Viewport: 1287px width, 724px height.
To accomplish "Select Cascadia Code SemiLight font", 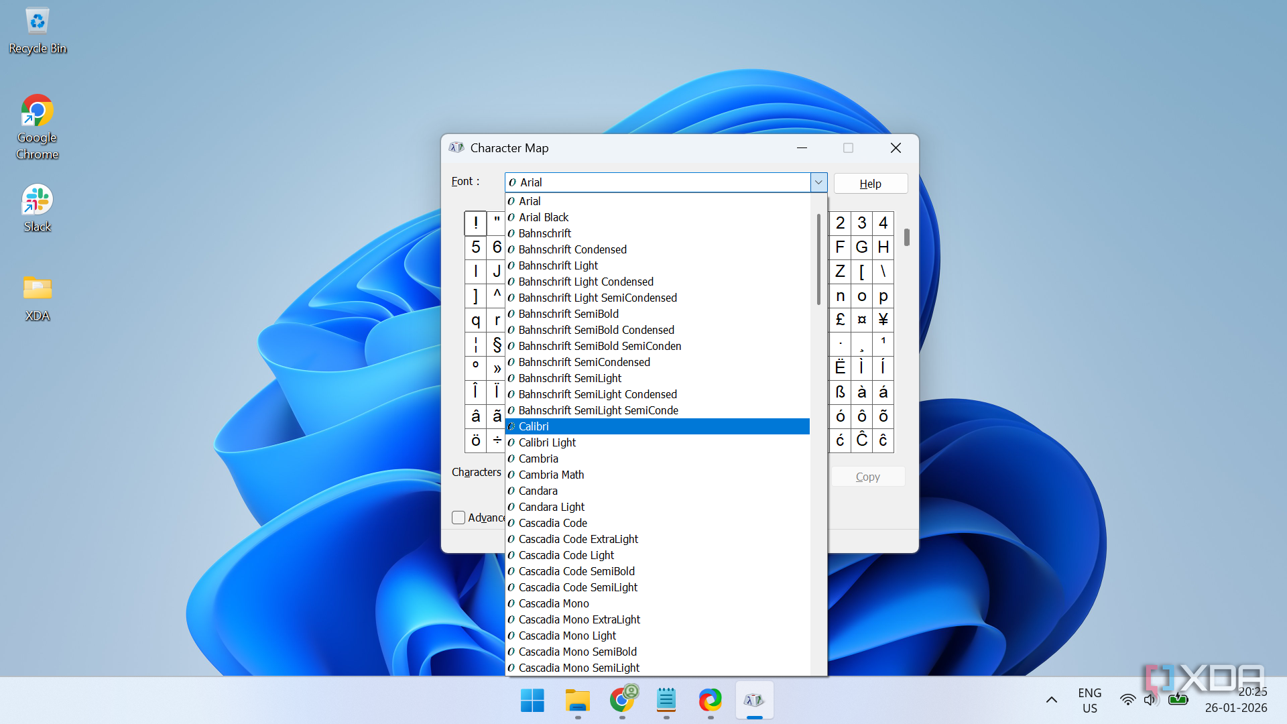I will pyautogui.click(x=658, y=587).
